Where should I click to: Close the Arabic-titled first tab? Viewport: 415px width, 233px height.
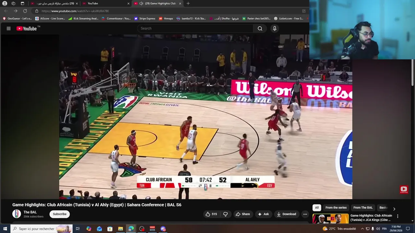77,4
